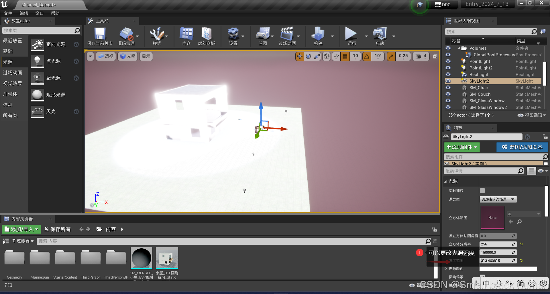The image size is (550, 294).
Task: Click the Blueprint/Add Script (蓝图/添加脚本) button
Action: (x=522, y=147)
